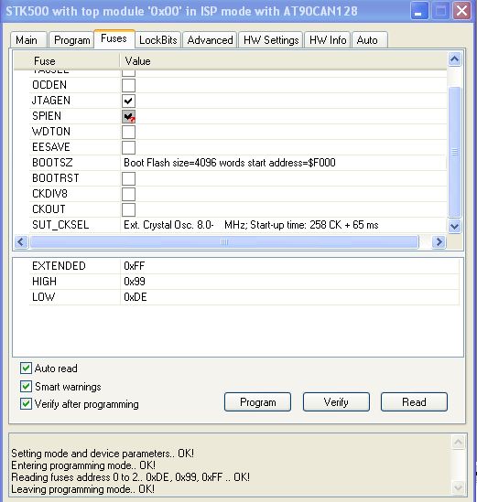Select the BOOTSZ fuse name
477x502 pixels.
[x=52, y=163]
